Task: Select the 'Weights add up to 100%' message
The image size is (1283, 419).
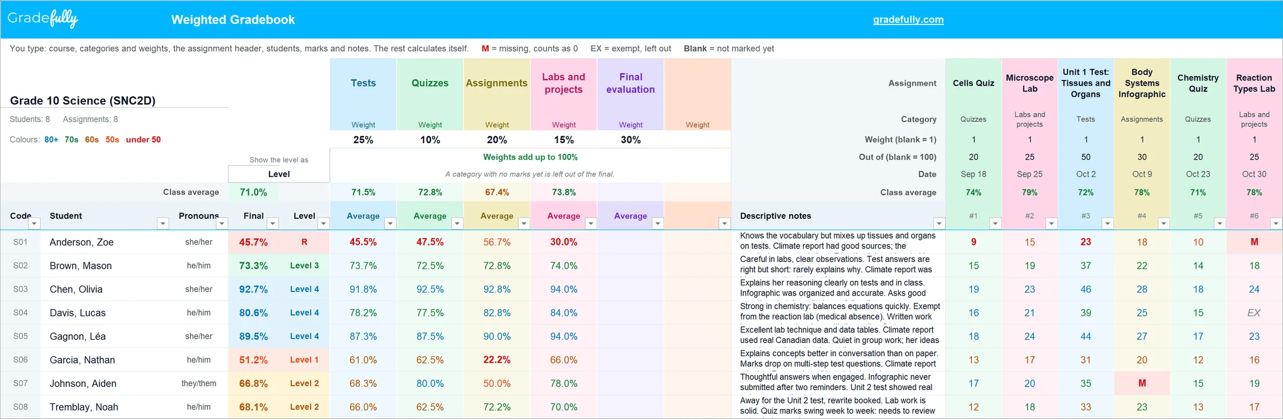Action: [530, 157]
